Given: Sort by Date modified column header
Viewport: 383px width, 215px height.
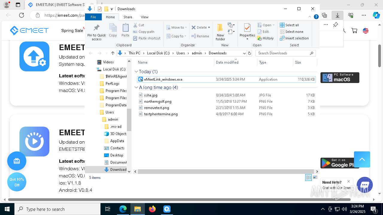Looking at the screenshot, I should pyautogui.click(x=235, y=62).
